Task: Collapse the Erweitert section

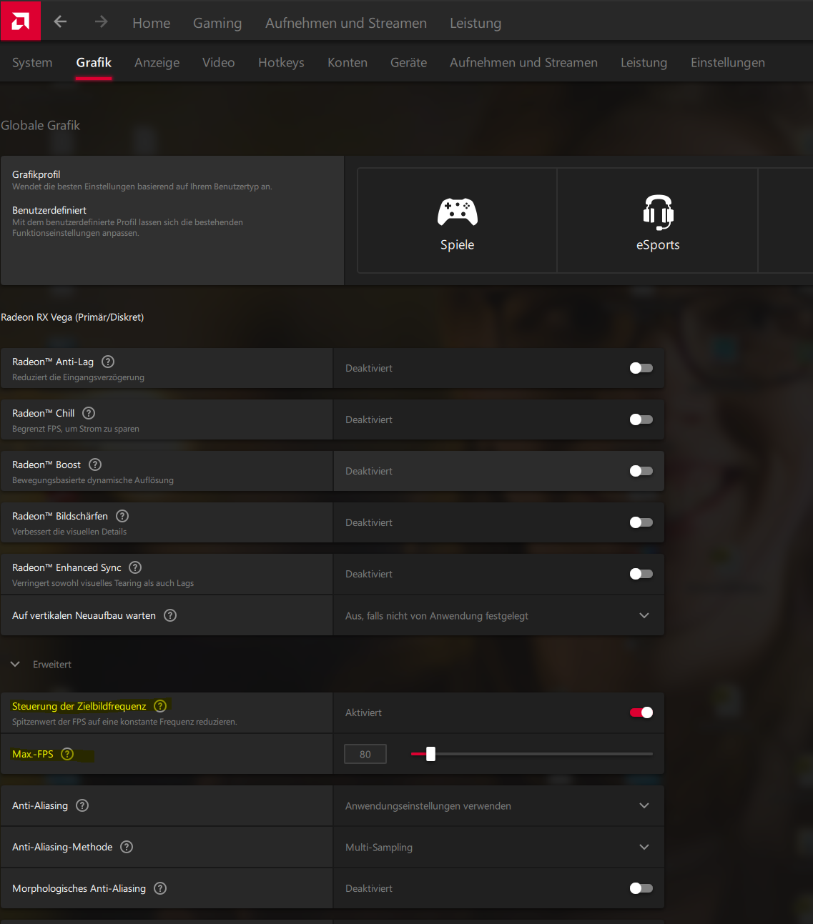Action: 15,664
